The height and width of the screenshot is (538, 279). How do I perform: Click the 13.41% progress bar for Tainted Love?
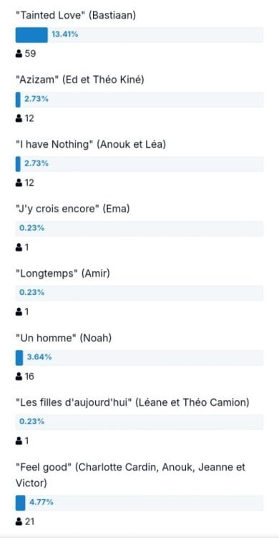click(x=139, y=35)
